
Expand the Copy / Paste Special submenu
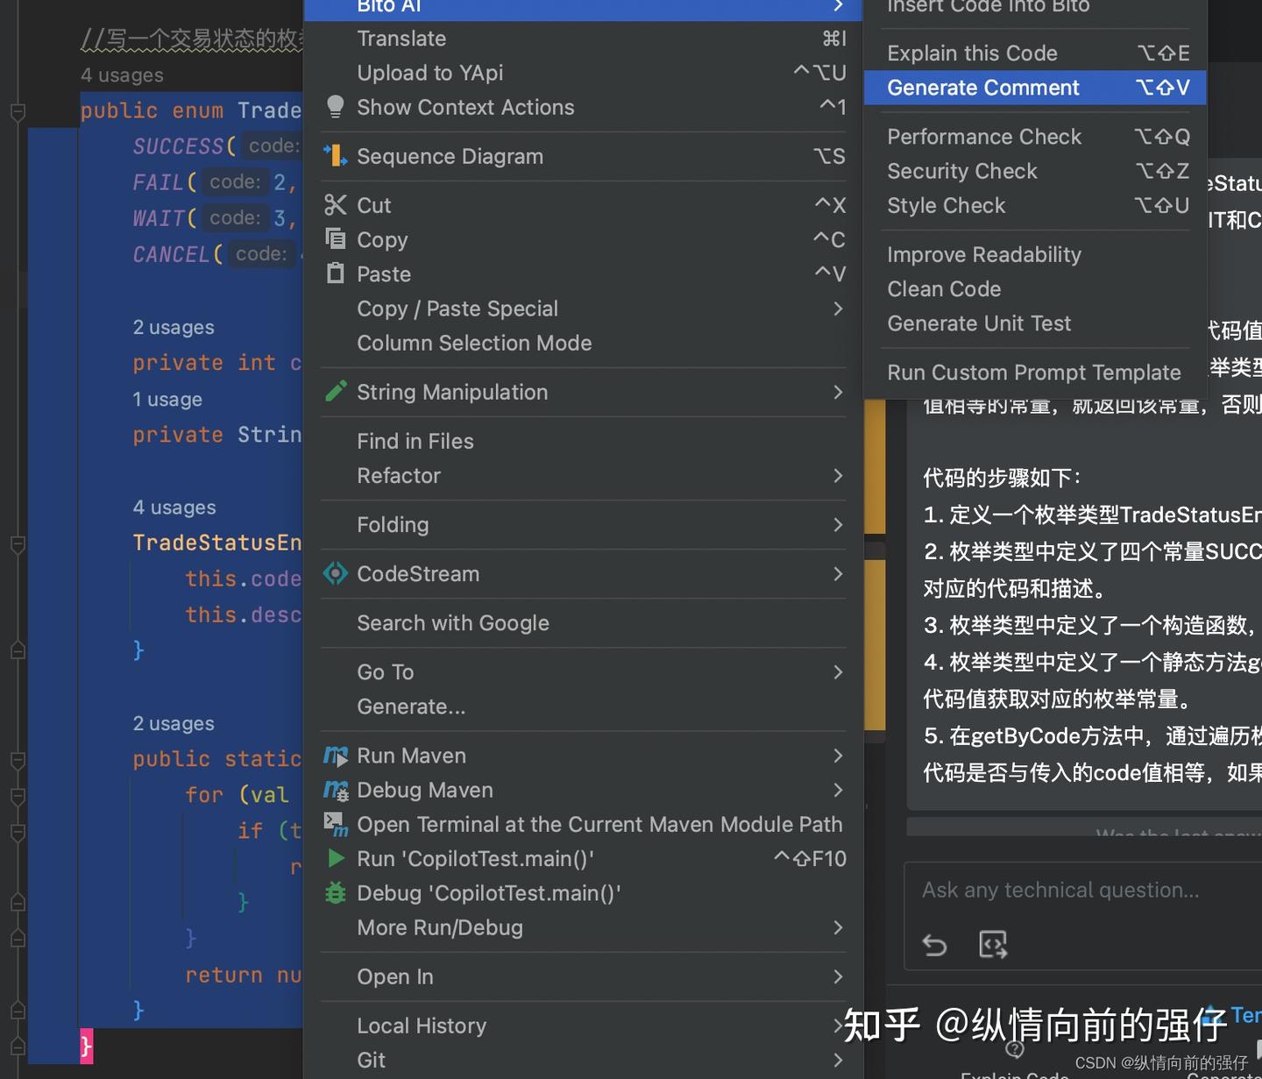838,309
